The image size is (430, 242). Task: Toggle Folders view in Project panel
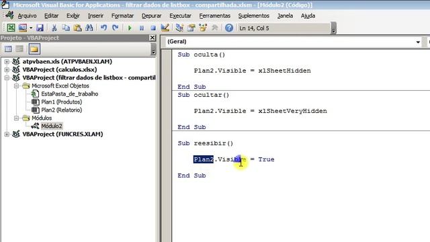(x=34, y=49)
